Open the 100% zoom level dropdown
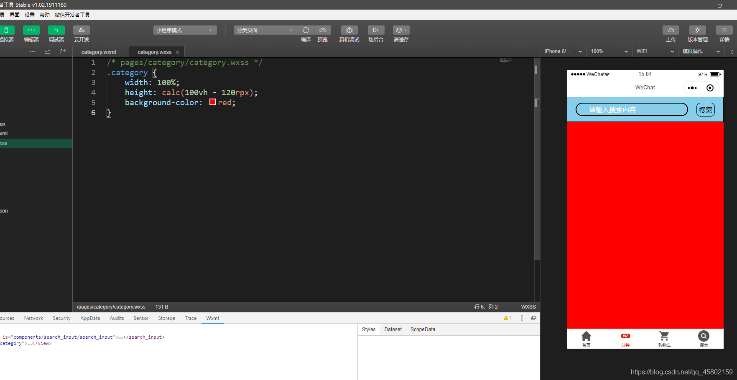Screen dimensions: 737x380 [x=609, y=51]
